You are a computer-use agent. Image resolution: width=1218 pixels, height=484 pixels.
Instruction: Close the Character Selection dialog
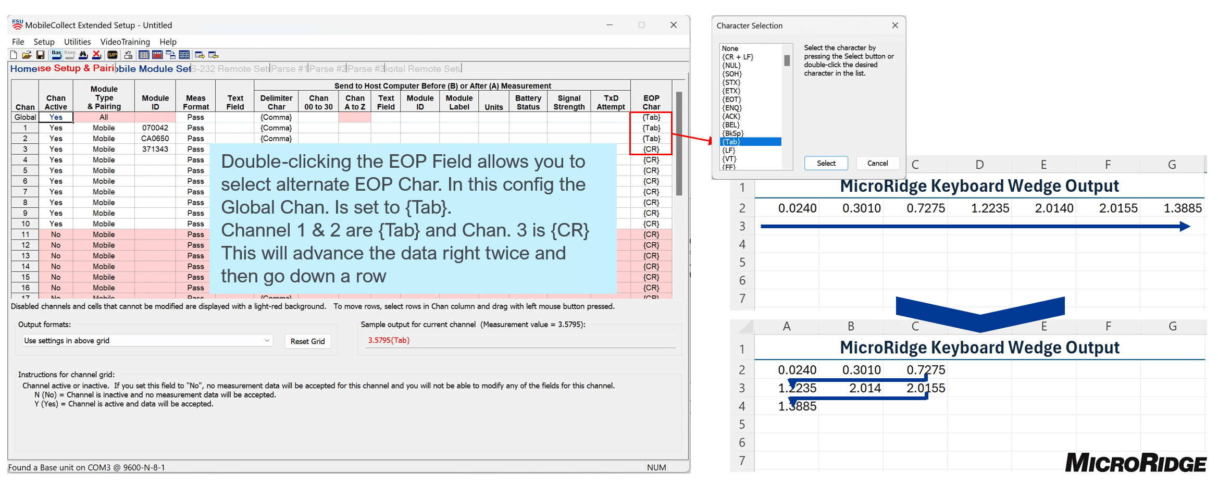click(894, 25)
